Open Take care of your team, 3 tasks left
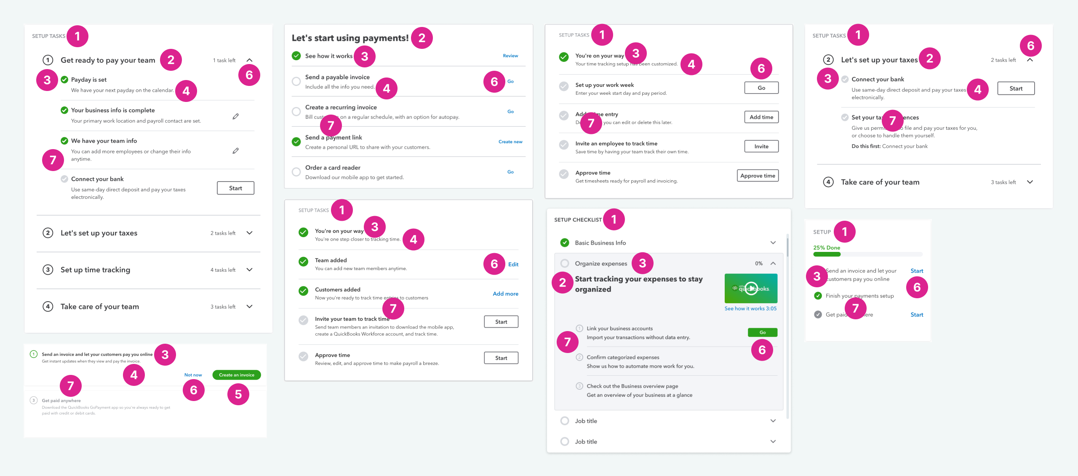1078x476 pixels. (249, 307)
